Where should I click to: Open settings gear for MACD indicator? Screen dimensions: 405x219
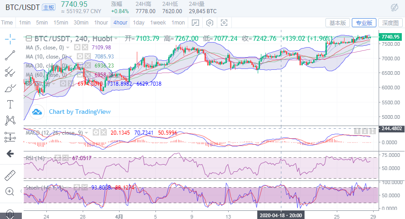pos(96,133)
